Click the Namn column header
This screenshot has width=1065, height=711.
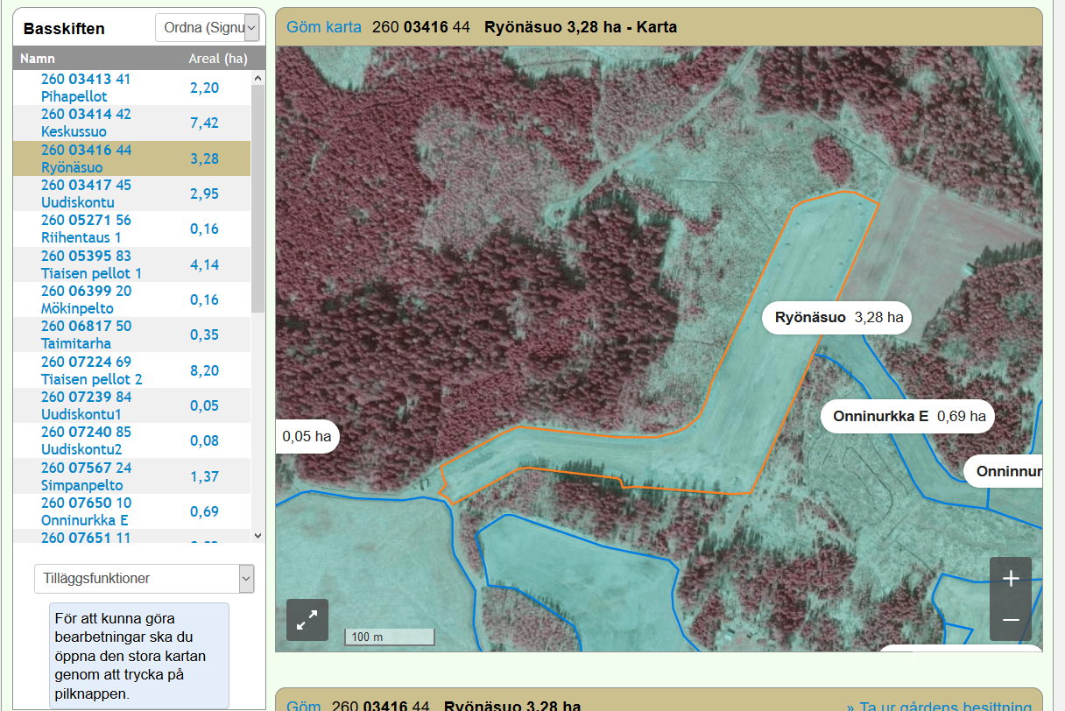tap(38, 60)
